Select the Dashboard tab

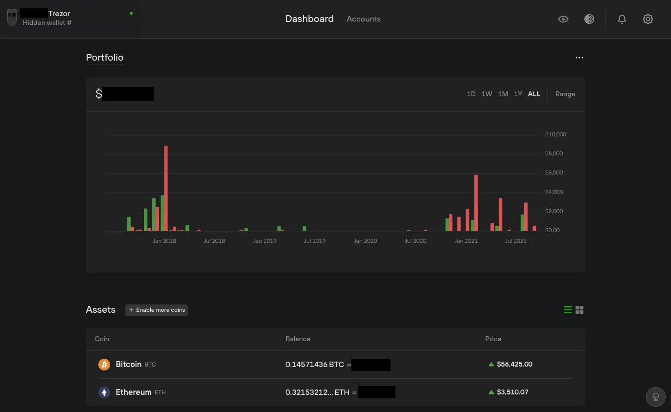[x=309, y=19]
